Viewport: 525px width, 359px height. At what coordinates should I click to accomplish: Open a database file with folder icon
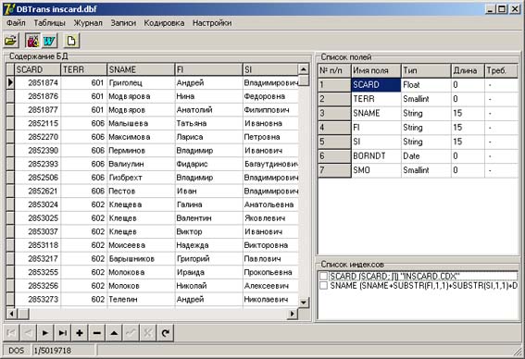coord(11,41)
